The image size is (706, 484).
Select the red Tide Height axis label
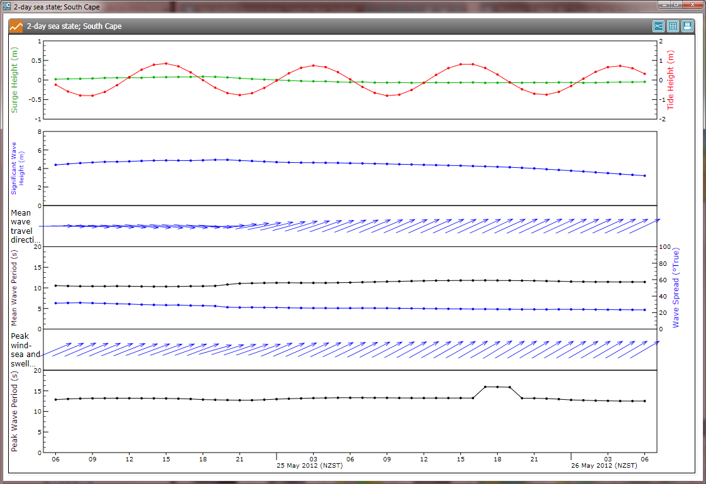671,80
